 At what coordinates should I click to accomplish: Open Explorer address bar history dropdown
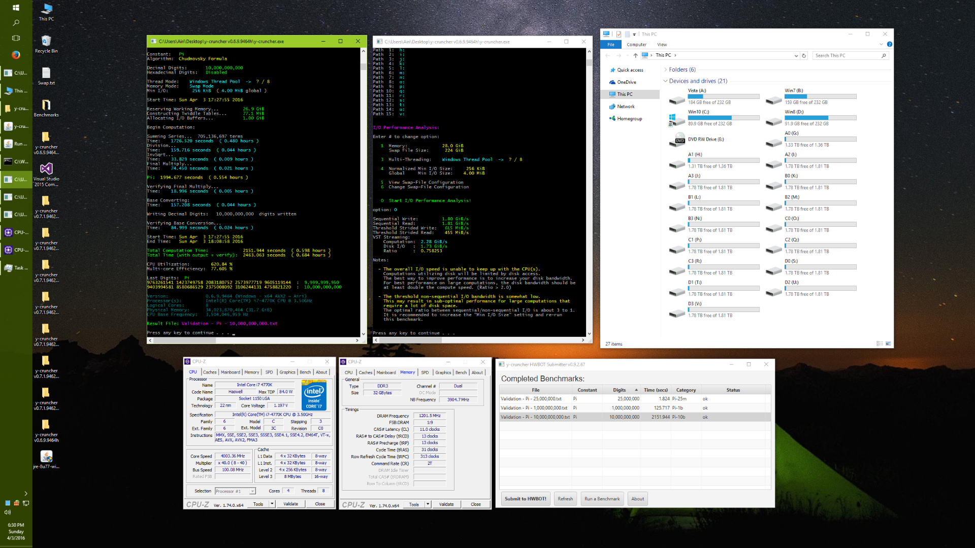[796, 55]
